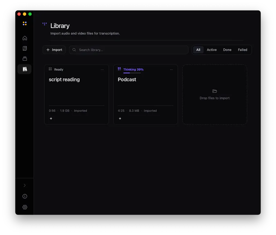Open the info circle icon
This screenshot has width=276, height=235.
24,196
